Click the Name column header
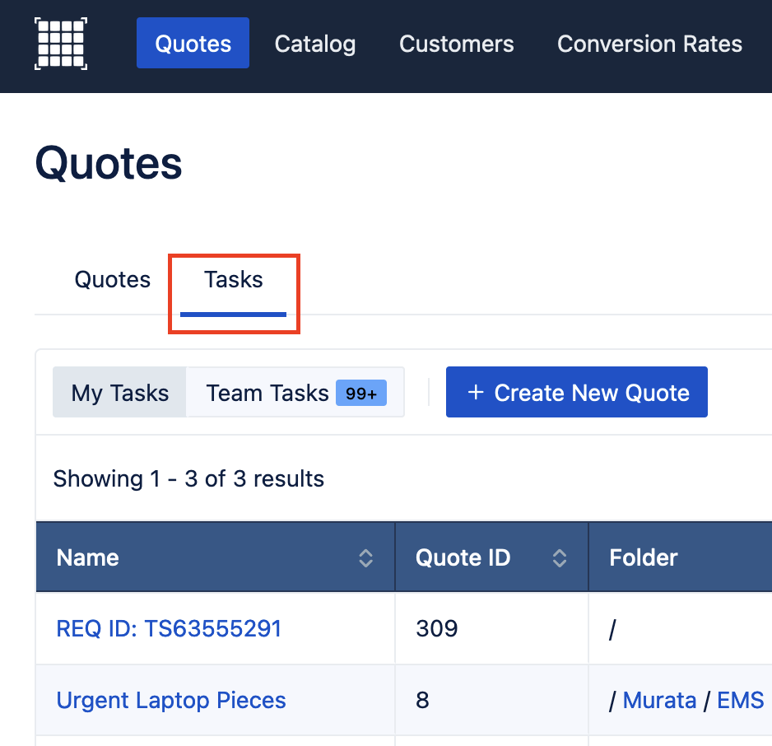The height and width of the screenshot is (746, 772). coord(87,558)
